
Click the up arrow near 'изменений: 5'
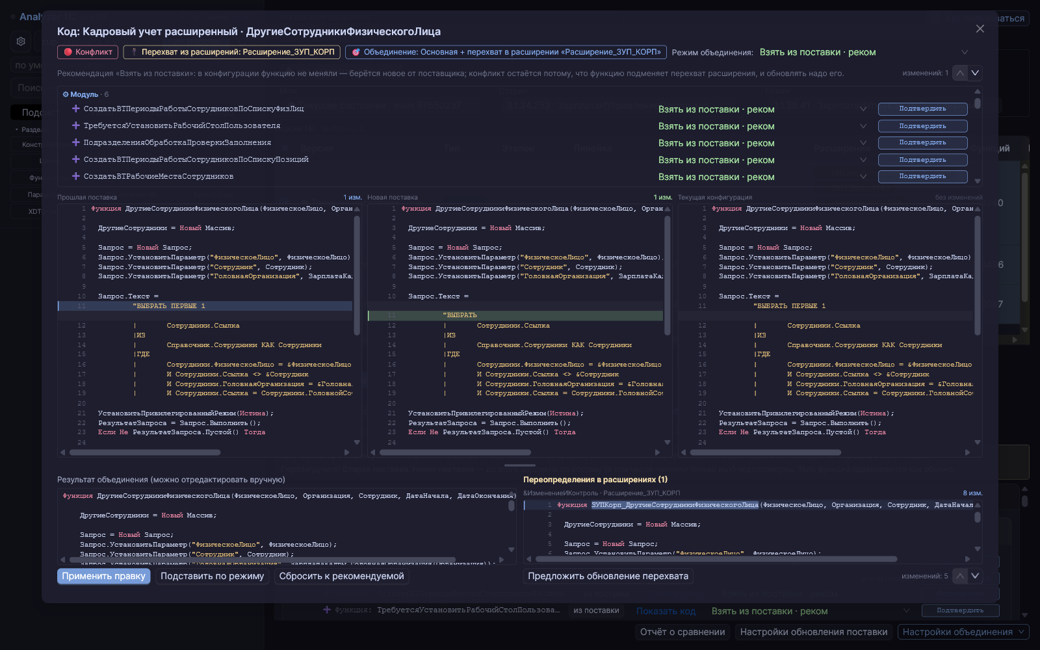(x=960, y=576)
